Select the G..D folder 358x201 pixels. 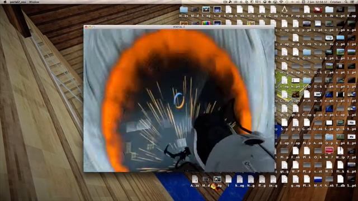[x=307, y=83]
